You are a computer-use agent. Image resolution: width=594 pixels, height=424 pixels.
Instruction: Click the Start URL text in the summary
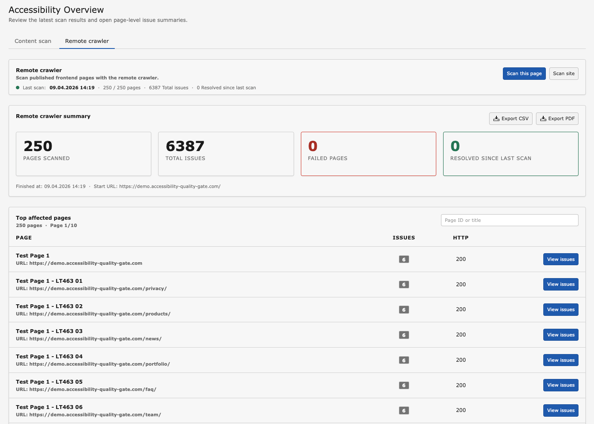point(157,186)
